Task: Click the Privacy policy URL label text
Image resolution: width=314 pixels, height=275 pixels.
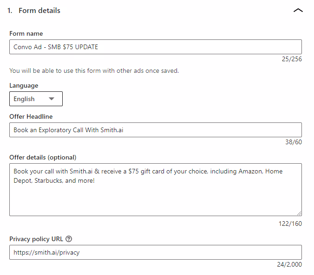Action: click(36, 239)
